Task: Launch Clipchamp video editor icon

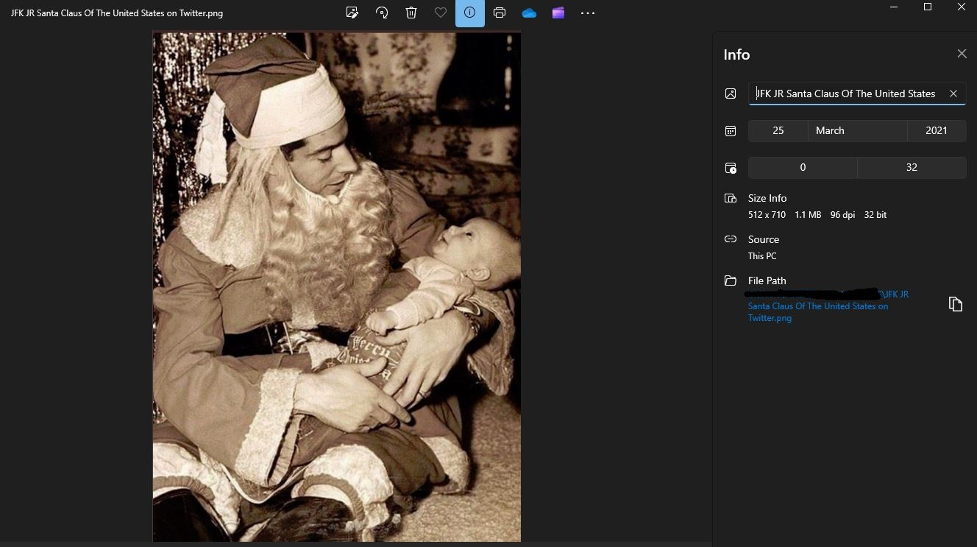Action: coord(558,13)
